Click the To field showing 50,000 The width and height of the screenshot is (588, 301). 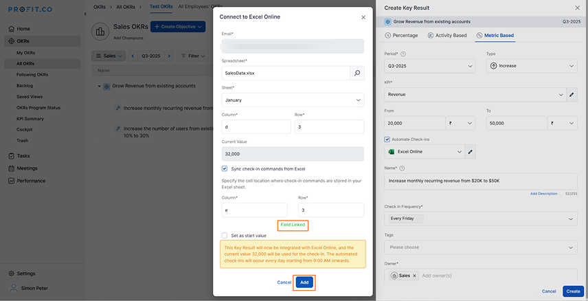pos(517,123)
